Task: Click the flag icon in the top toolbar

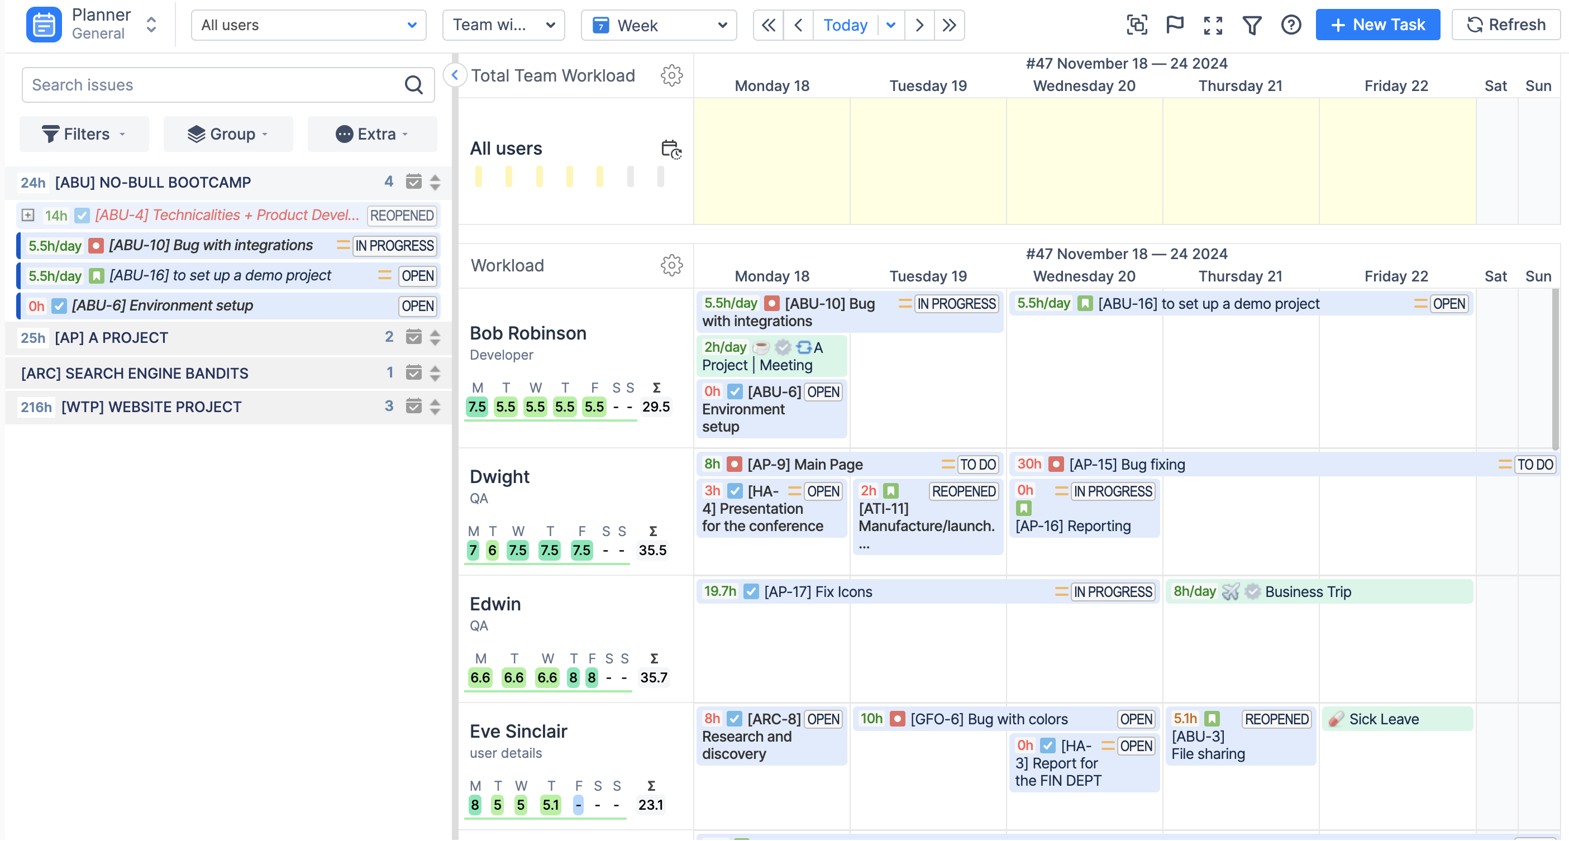Action: [1174, 25]
